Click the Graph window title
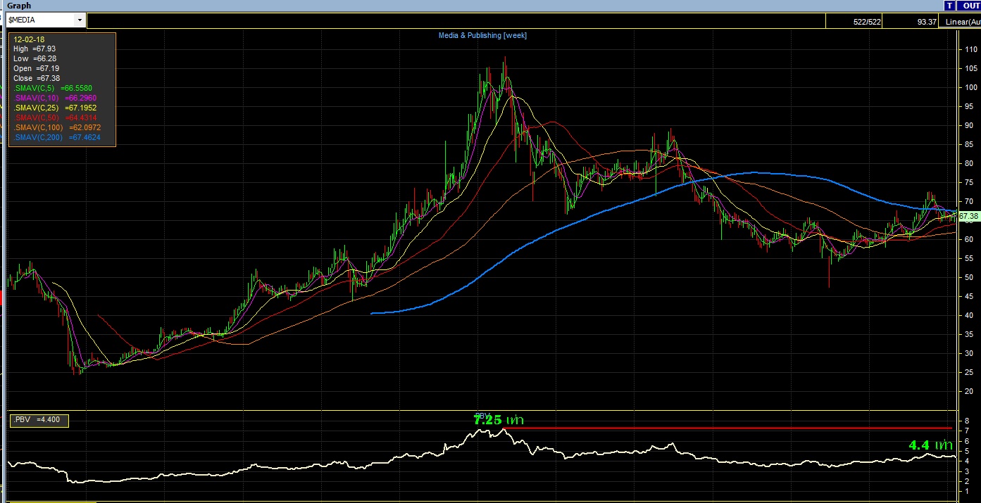The image size is (981, 503). click(19, 6)
